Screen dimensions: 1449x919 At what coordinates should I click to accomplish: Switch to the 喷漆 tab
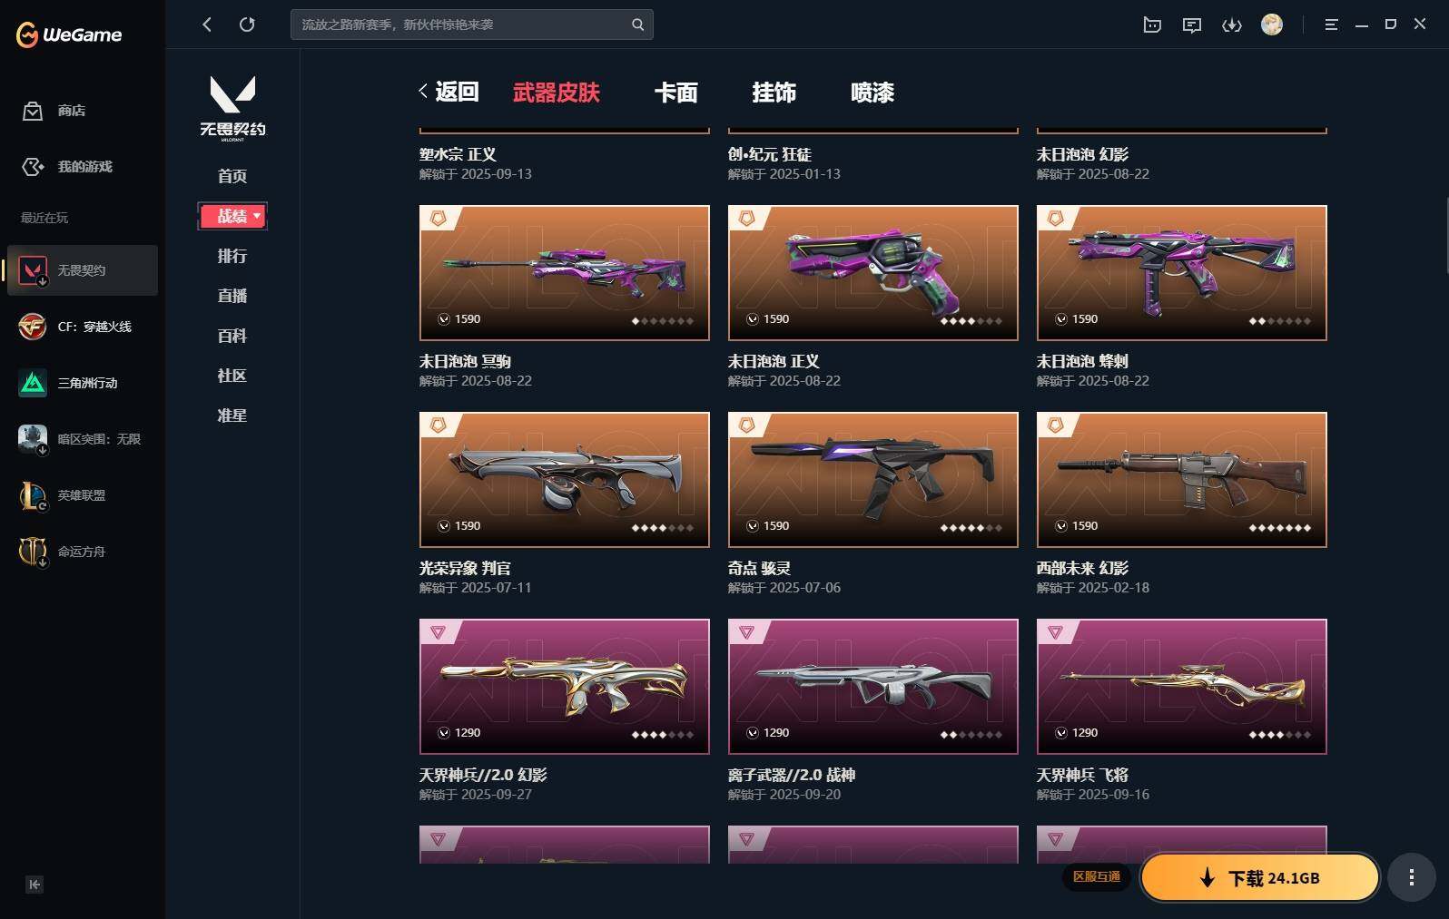[872, 92]
